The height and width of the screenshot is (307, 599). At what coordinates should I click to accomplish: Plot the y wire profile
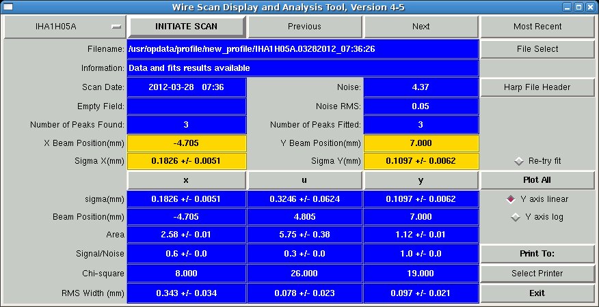click(x=421, y=180)
